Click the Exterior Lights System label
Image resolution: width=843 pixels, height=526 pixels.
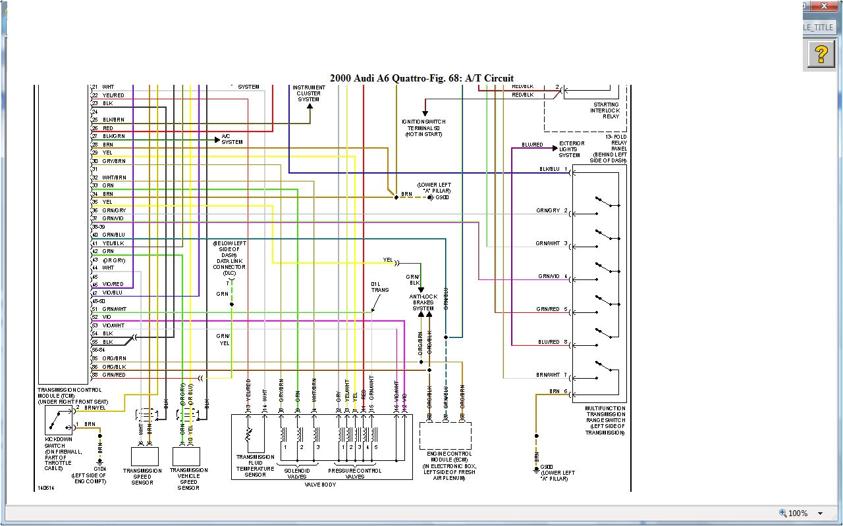(x=570, y=149)
